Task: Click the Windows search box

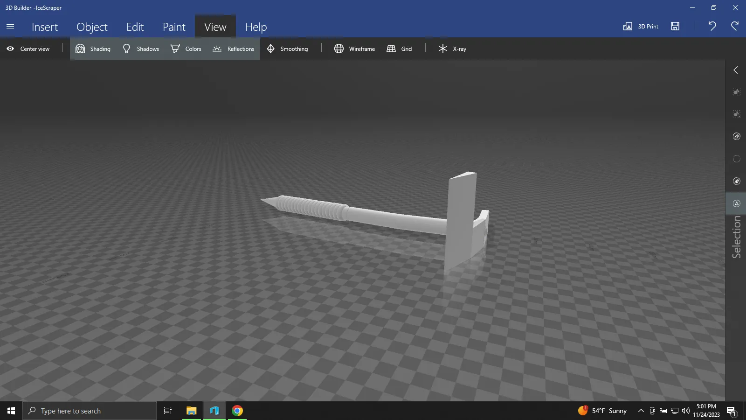Action: pos(90,411)
